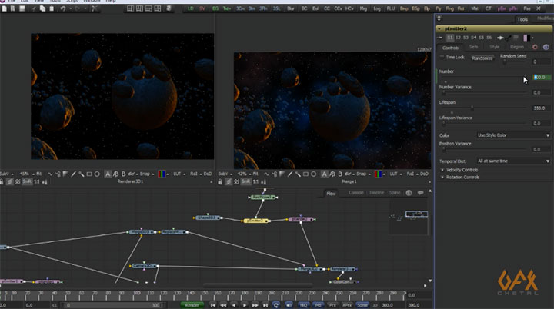The width and height of the screenshot is (554, 309).
Task: Add a Color Corrector CC tool
Action: 327,8
